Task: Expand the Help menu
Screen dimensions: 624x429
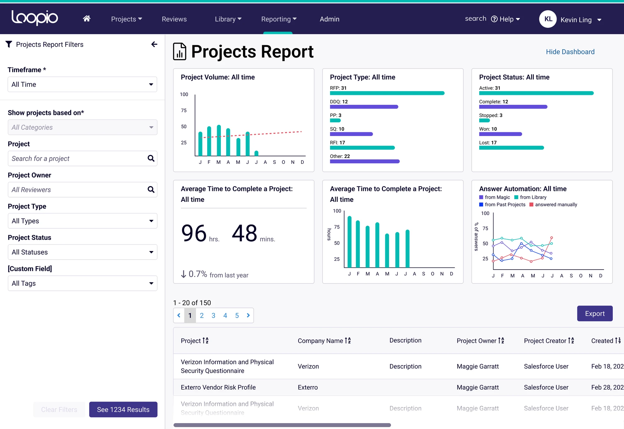Action: pyautogui.click(x=510, y=19)
